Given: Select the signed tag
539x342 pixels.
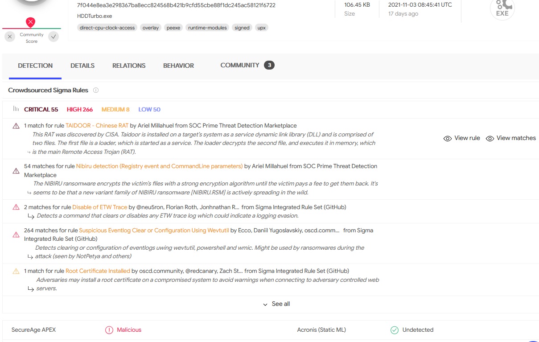Looking at the screenshot, I should (x=242, y=28).
